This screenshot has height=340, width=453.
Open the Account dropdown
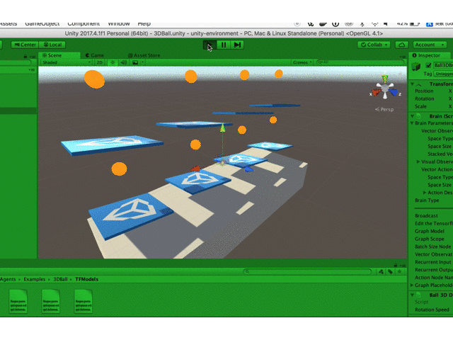tap(430, 45)
